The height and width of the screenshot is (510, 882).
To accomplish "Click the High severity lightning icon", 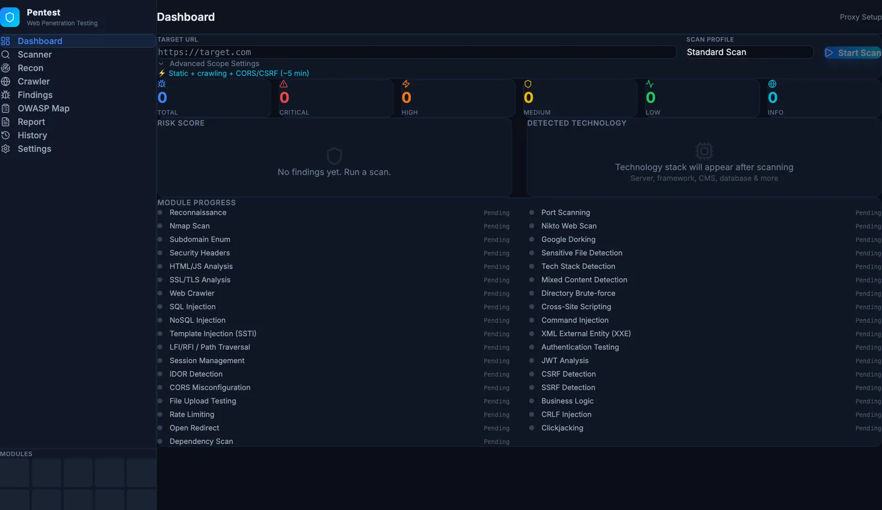I will pos(406,84).
